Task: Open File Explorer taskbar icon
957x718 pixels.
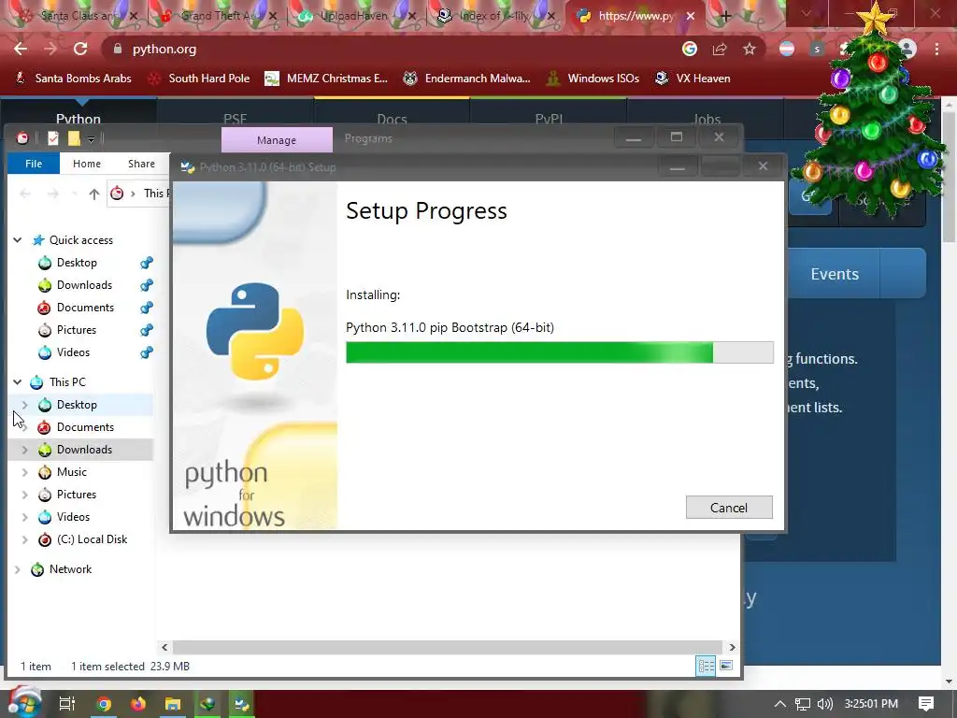Action: [x=173, y=704]
